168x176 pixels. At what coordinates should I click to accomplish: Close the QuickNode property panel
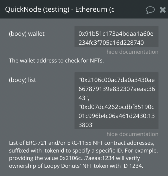point(162,10)
